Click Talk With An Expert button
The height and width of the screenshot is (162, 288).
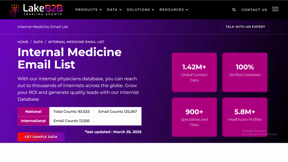point(245,27)
